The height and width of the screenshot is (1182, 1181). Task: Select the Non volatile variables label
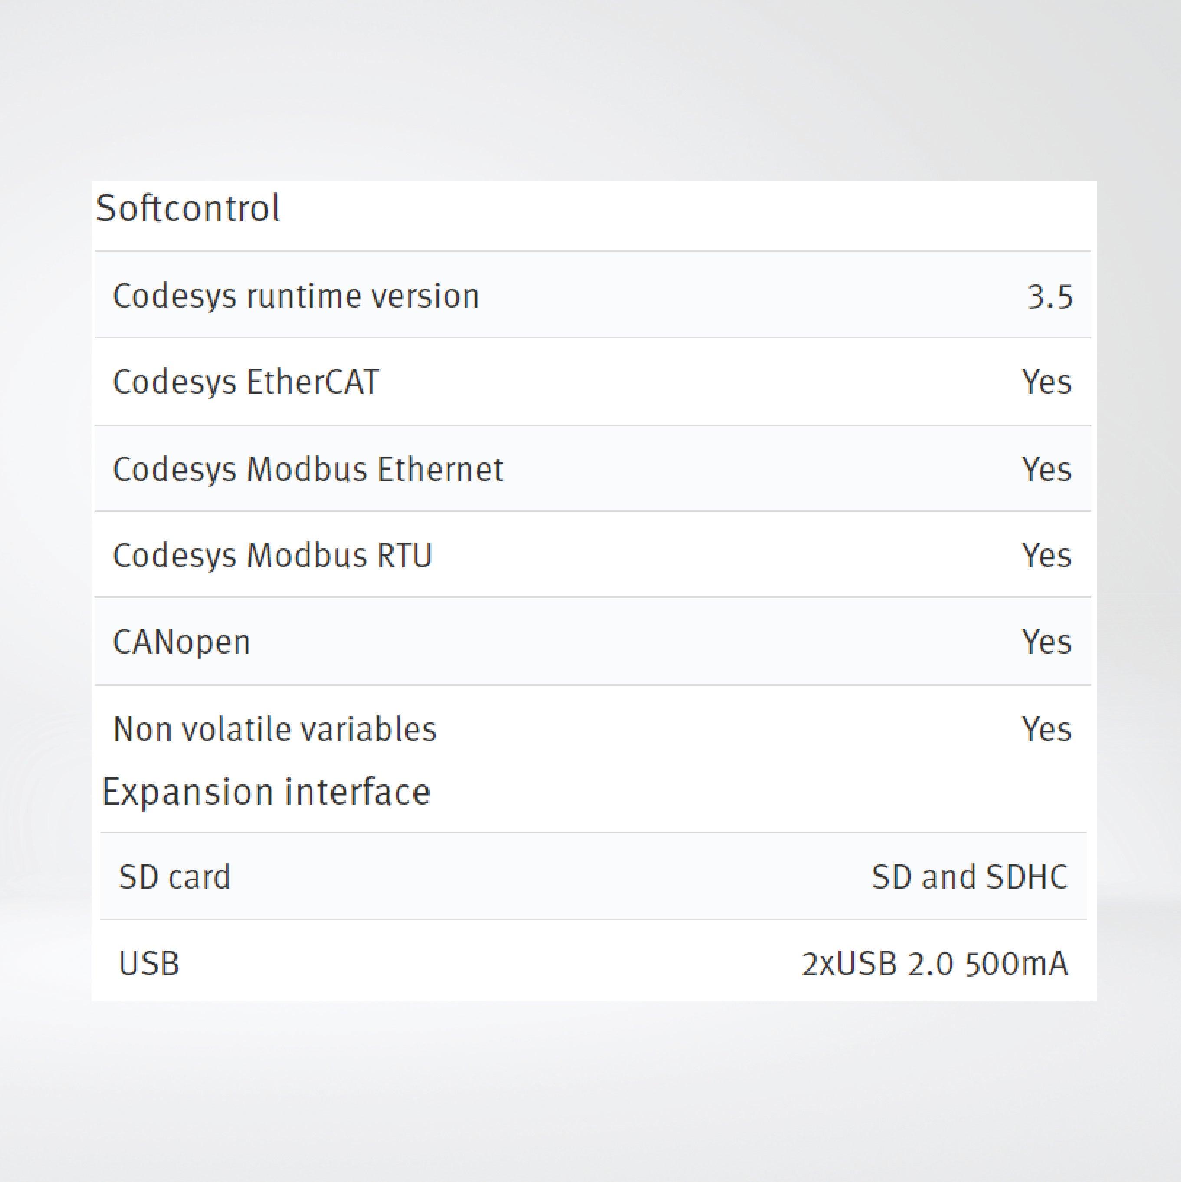tap(275, 729)
